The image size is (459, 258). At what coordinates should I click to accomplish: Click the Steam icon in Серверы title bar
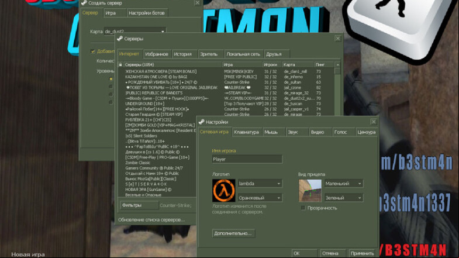(x=120, y=39)
